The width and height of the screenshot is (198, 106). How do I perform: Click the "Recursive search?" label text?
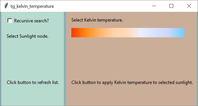31,21
